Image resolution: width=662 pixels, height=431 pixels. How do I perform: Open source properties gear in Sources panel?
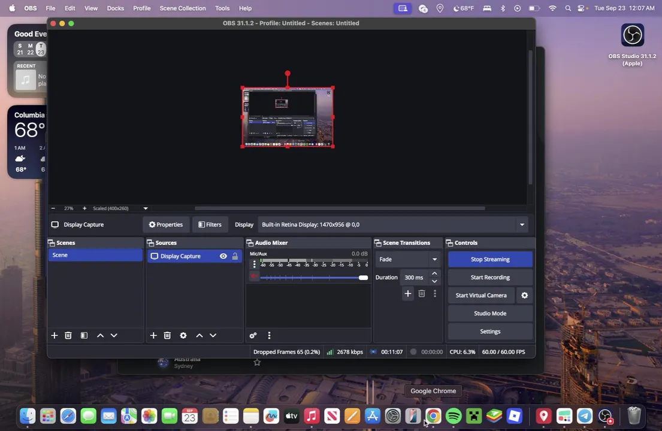[183, 335]
